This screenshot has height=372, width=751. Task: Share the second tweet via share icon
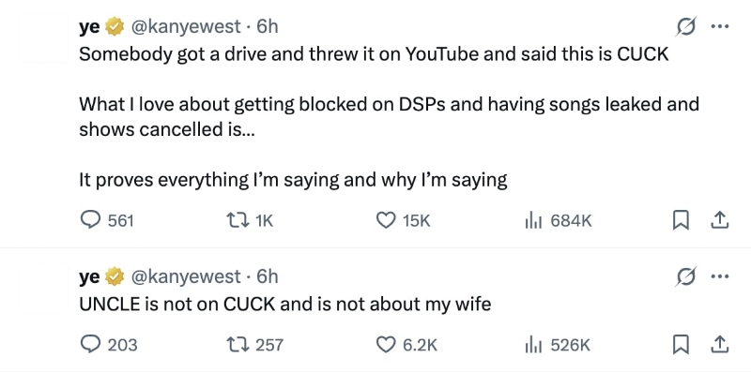point(719,344)
